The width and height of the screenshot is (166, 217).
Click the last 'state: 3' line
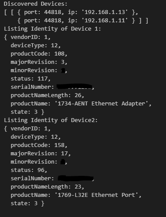point(28,203)
